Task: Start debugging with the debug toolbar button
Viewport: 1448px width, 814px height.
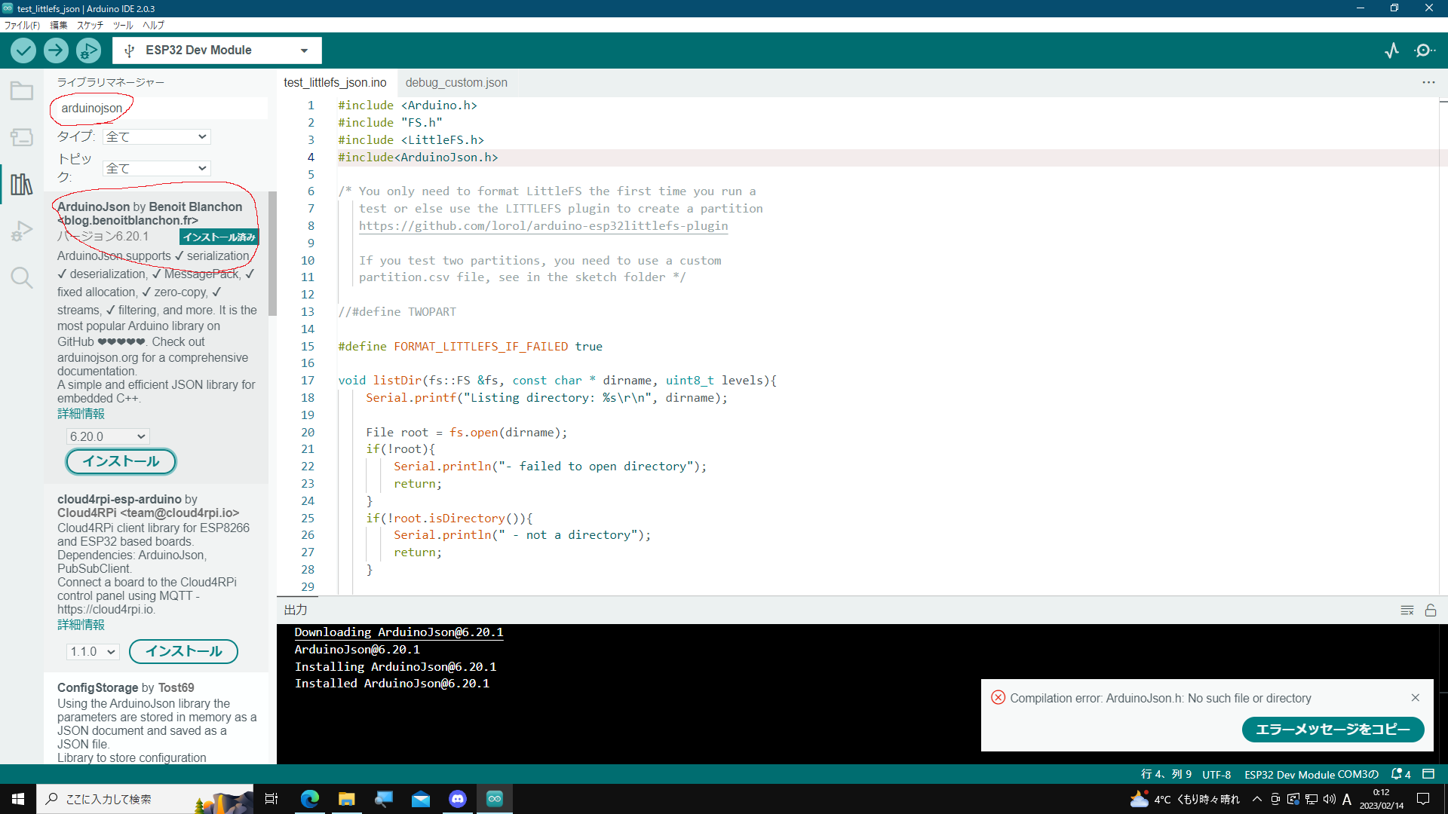Action: click(88, 50)
